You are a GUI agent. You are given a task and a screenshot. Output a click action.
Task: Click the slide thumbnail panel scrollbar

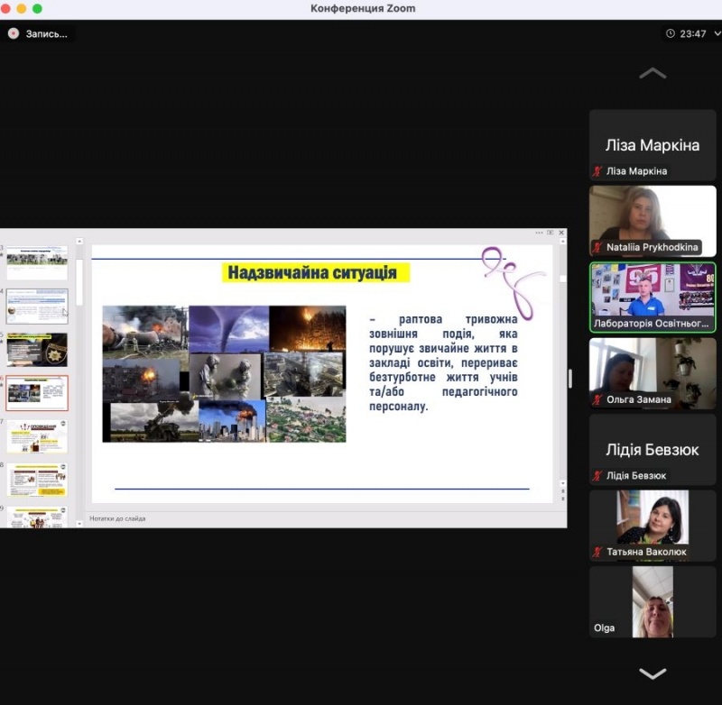79,281
